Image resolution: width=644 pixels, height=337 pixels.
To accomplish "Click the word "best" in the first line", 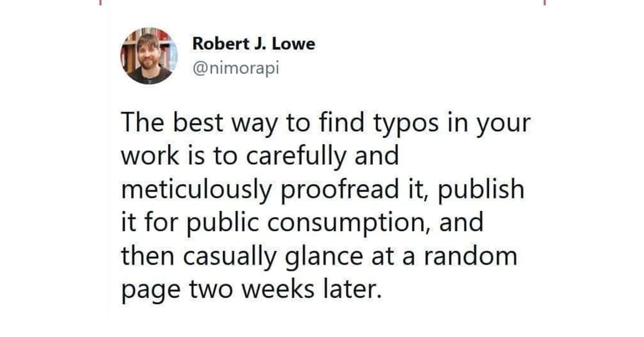I will coord(194,124).
